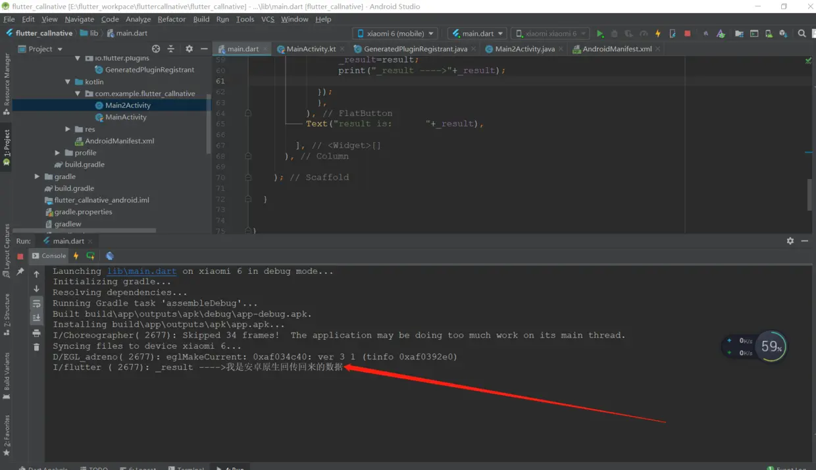Hide the Project panel with minus icon
Image resolution: width=816 pixels, height=470 pixels.
(x=204, y=49)
